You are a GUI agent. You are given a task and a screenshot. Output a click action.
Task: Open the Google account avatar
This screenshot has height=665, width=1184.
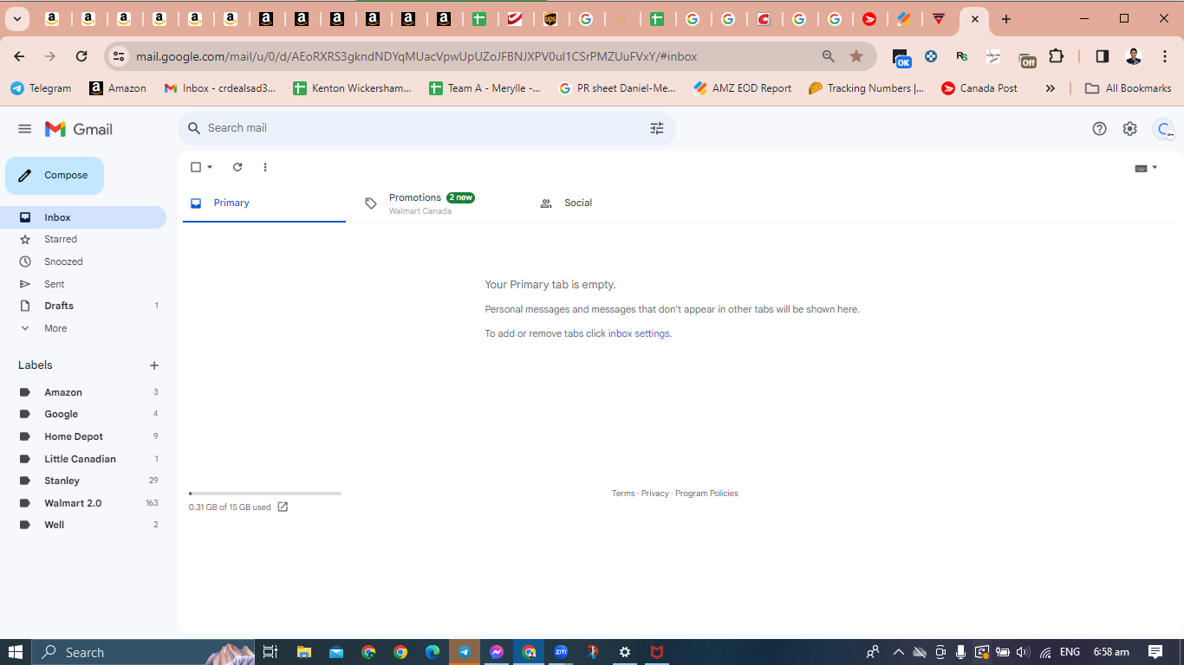tap(1164, 129)
